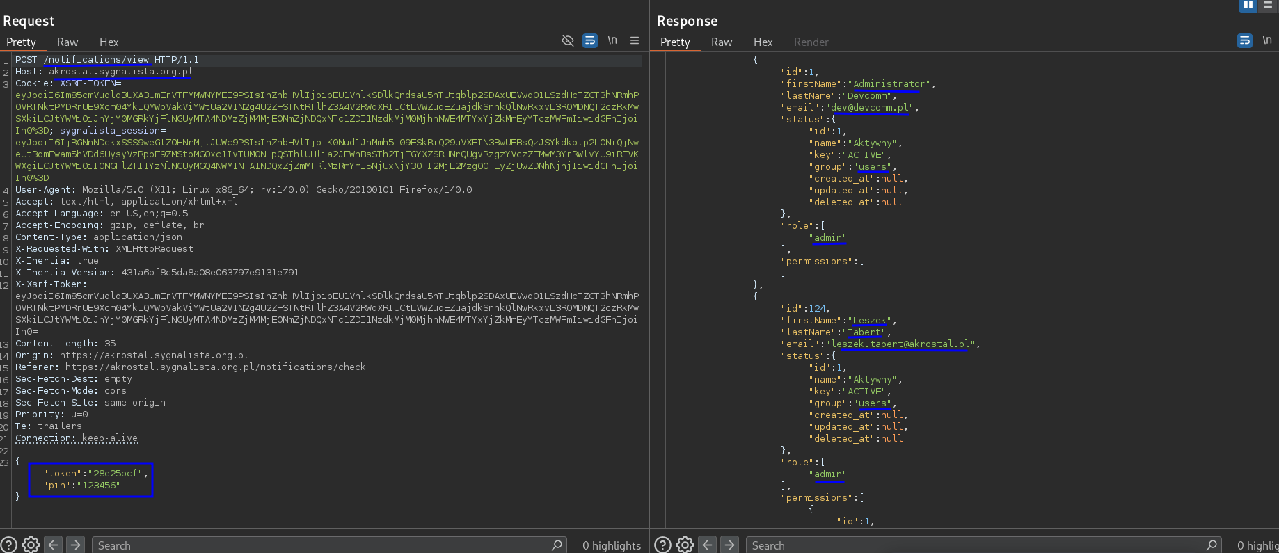Switch Request view to Pretty tab
The width and height of the screenshot is (1279, 553).
[21, 42]
